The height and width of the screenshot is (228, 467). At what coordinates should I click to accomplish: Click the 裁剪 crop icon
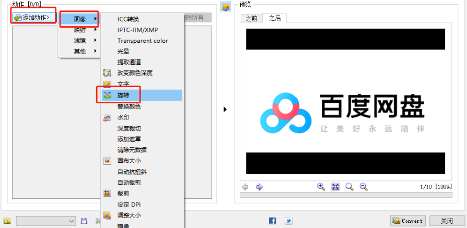[107, 194]
